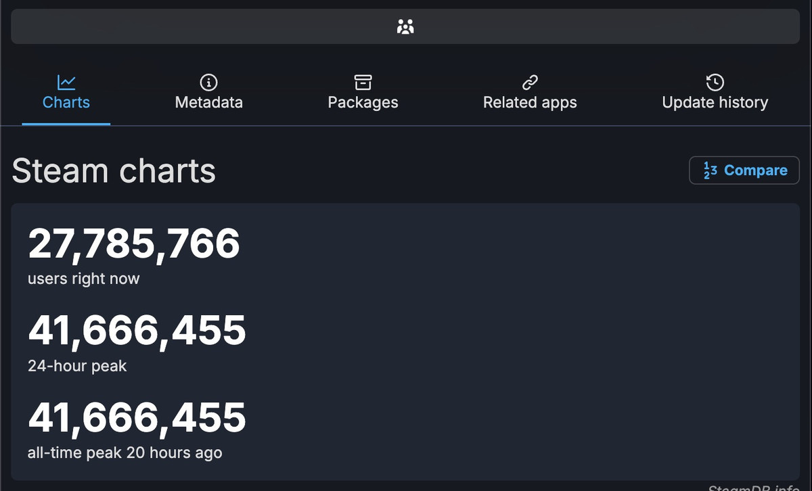
Task: Click the numbered fraction icon in Compare button
Action: 710,170
